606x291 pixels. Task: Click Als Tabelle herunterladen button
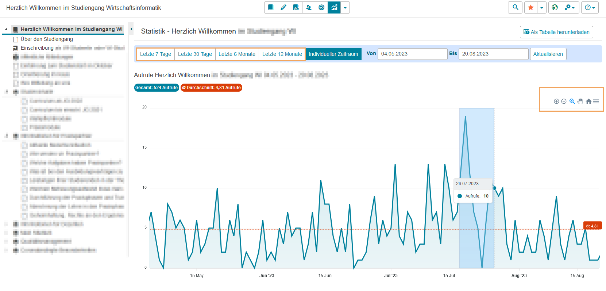click(556, 32)
